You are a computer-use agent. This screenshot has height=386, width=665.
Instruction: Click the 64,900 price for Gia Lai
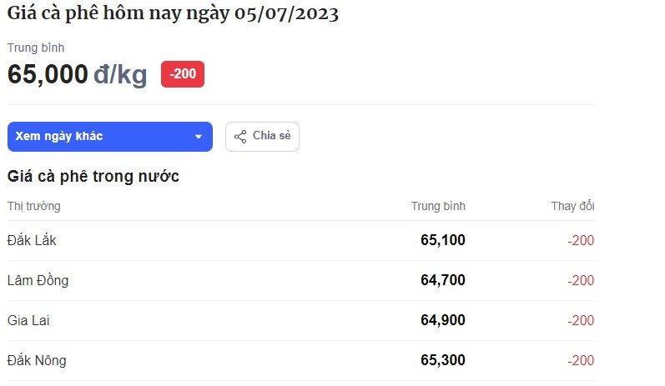tap(443, 320)
